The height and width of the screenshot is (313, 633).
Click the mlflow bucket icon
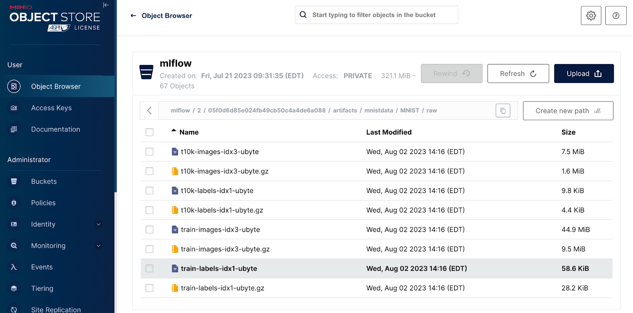[x=146, y=72]
